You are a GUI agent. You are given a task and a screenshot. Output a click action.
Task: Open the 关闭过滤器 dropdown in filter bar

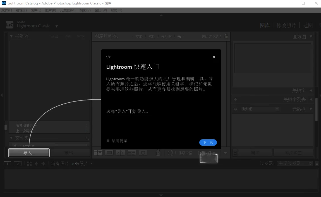click(x=211, y=36)
